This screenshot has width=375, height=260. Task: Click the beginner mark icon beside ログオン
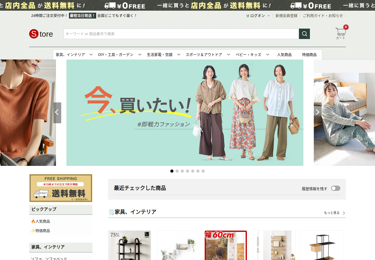click(248, 16)
